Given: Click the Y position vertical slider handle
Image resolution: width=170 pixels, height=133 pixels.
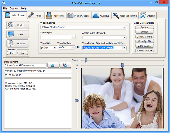Looking at the screenshot, I should pyautogui.click(x=77, y=100).
